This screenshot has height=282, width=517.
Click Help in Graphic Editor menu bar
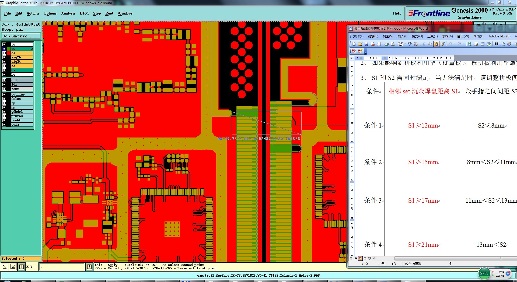click(x=397, y=13)
